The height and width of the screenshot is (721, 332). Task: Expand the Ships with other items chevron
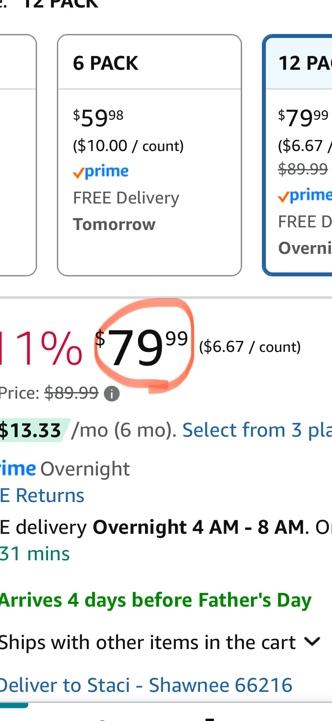(312, 642)
